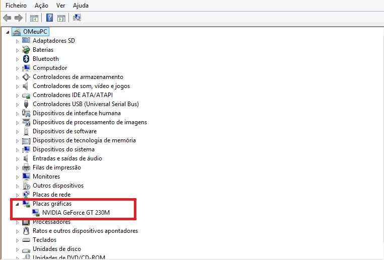384x260 pixels.
Task: Expand the Teclados arrow
Action: 17,240
